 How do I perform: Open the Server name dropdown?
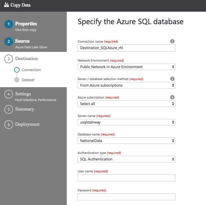click(x=126, y=122)
